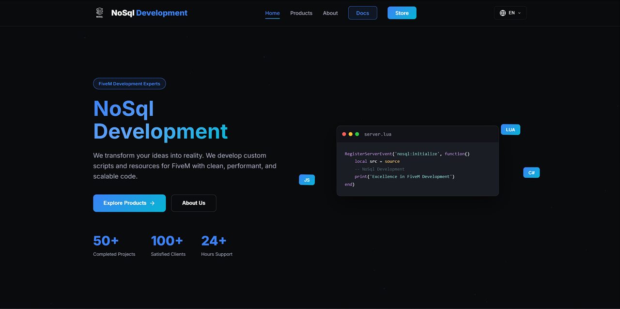Click the red dot in the code window
The image size is (620, 309).
(344, 134)
